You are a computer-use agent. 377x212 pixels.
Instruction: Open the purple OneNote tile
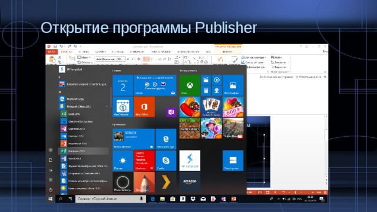pyautogui.click(x=171, y=112)
